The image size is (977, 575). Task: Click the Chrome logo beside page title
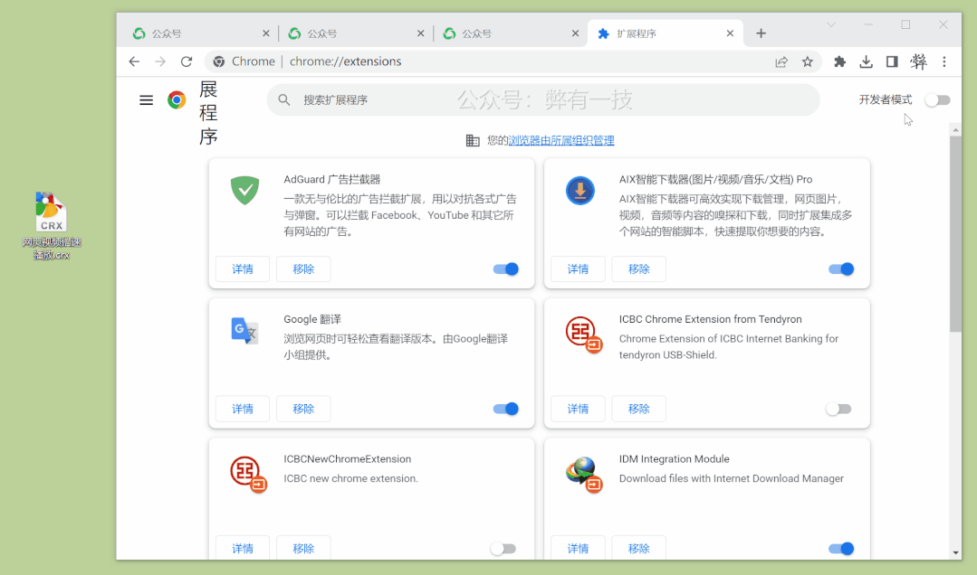click(177, 99)
